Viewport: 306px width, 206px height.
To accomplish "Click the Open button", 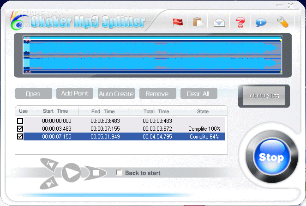I will click(34, 93).
